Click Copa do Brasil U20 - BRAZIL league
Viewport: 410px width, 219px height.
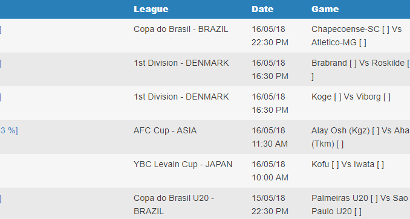pos(174,205)
